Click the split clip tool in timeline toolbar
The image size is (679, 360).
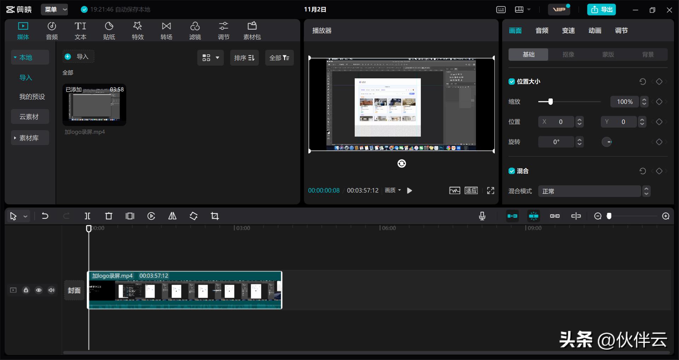pyautogui.click(x=87, y=216)
